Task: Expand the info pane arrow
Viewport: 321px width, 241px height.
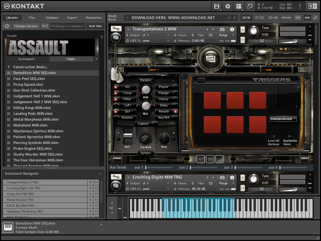Action: [101, 225]
